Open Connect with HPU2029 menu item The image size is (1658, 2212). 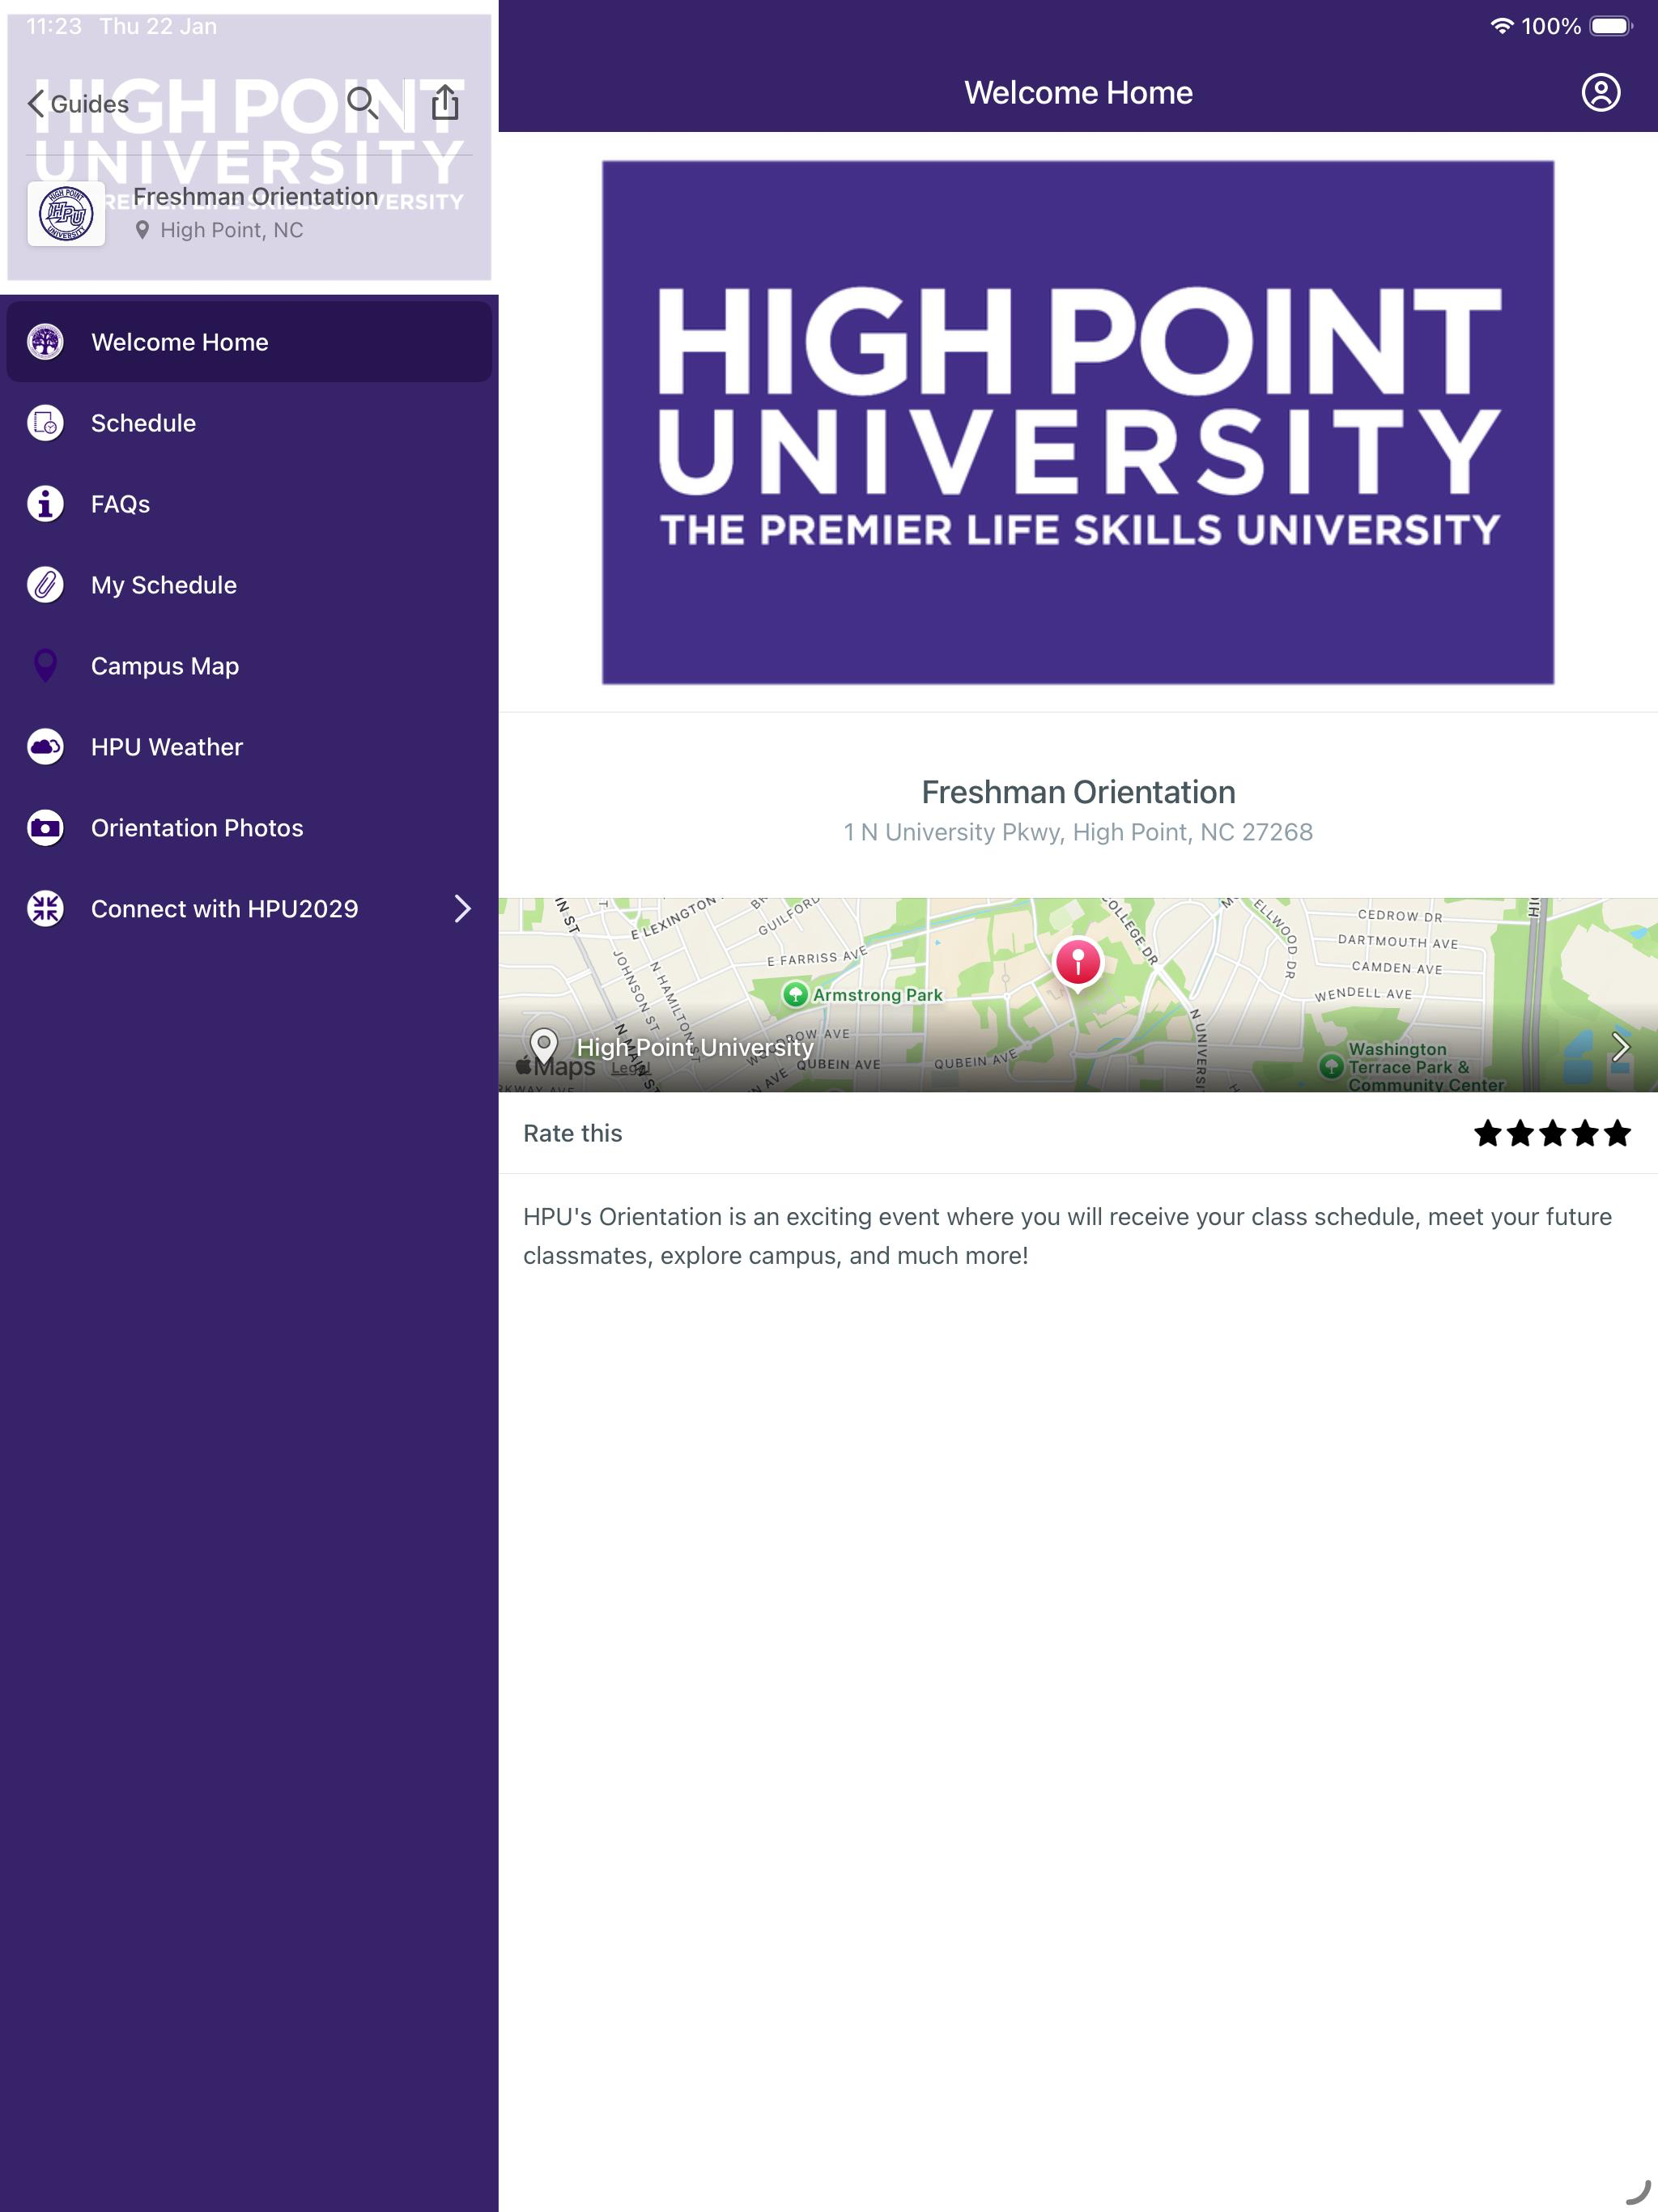[x=224, y=909]
